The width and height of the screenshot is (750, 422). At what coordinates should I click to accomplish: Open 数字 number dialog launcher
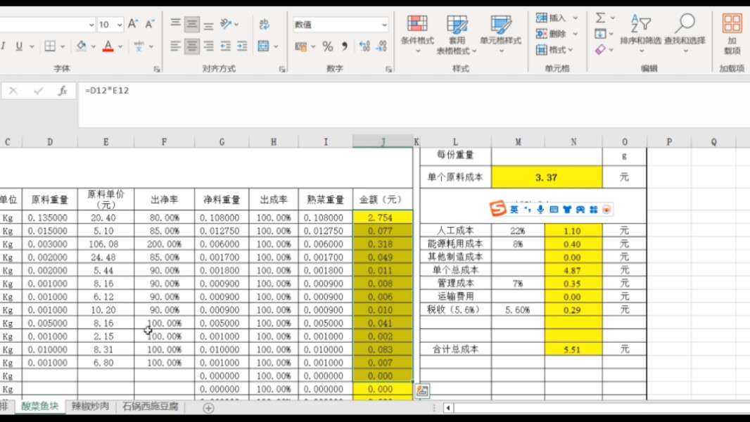tap(388, 70)
